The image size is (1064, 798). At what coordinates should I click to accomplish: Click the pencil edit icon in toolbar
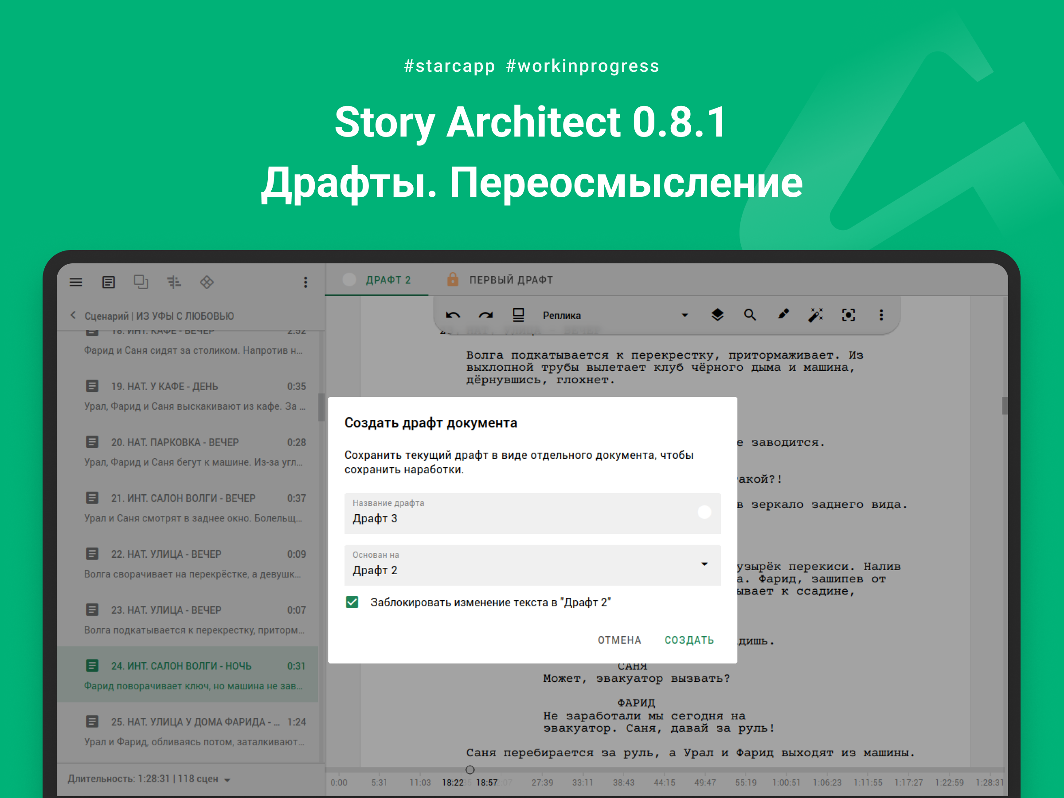(x=783, y=315)
